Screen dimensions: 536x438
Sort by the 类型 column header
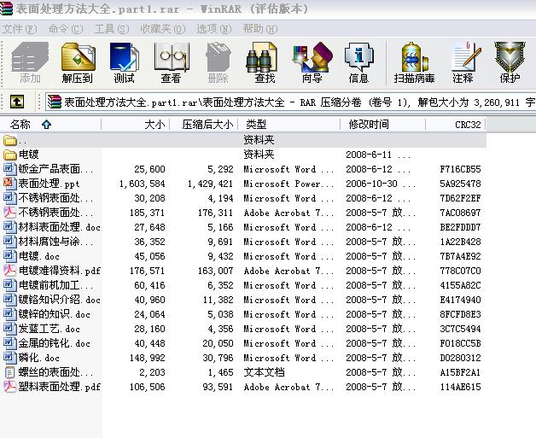pos(289,124)
